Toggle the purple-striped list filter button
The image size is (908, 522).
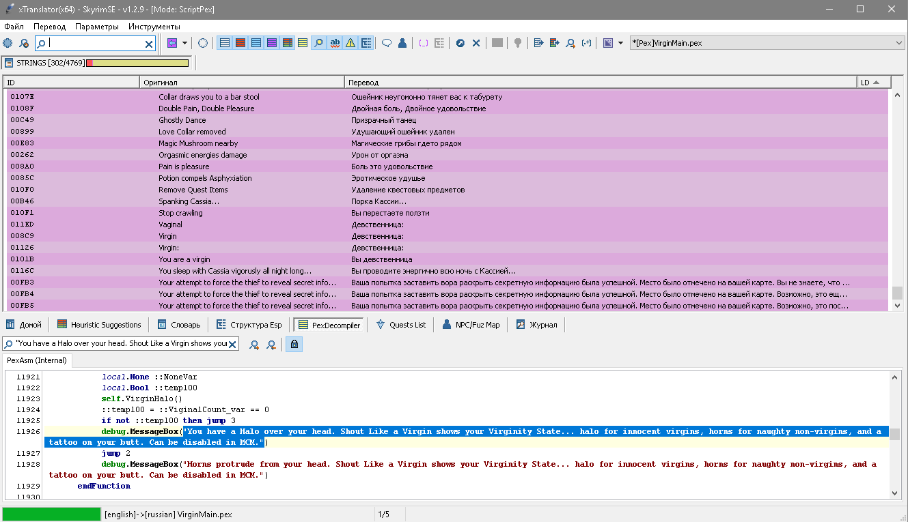271,43
